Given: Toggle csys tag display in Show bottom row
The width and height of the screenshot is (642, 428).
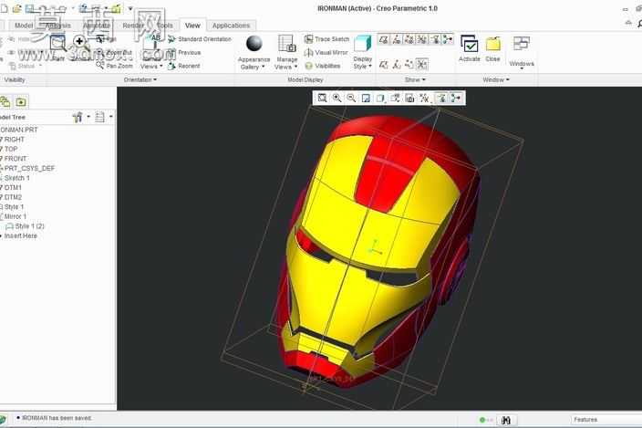Looking at the screenshot, I should pos(421,64).
